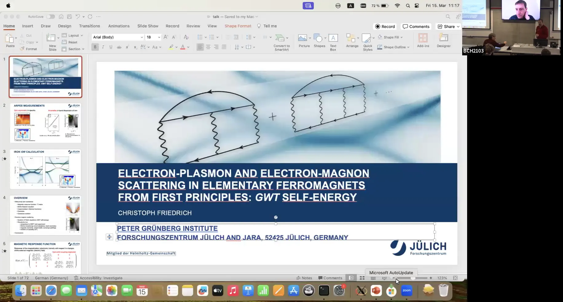Toggle Underline formatting
Image resolution: width=563 pixels, height=302 pixels.
pyautogui.click(x=111, y=47)
